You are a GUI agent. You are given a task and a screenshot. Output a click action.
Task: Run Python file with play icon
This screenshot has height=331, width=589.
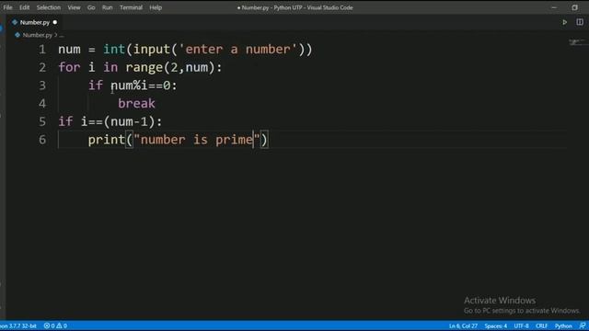click(x=564, y=22)
